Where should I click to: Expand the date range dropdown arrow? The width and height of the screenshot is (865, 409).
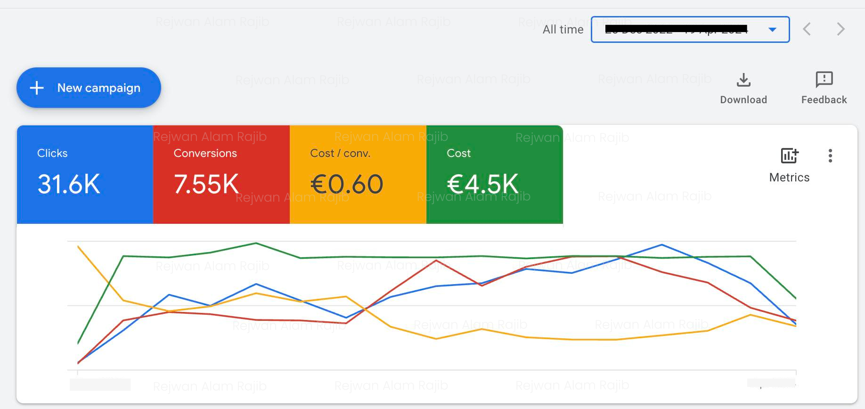pos(772,30)
